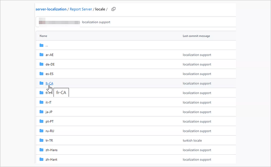Click the Name column header
Image resolution: width=271 pixels, height=167 pixels.
point(43,36)
